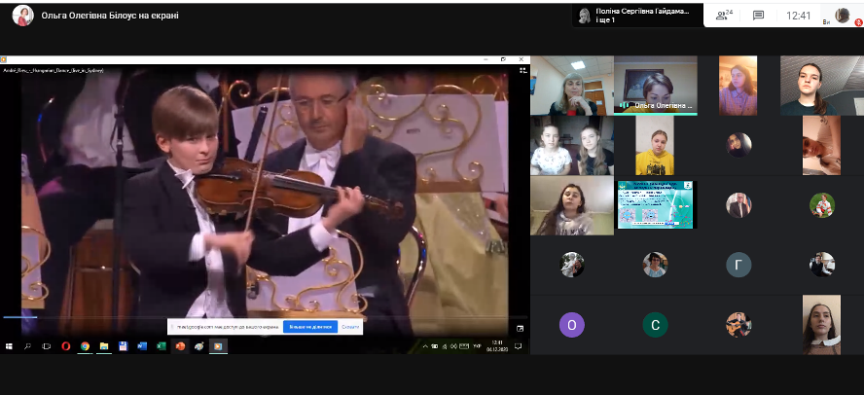The height and width of the screenshot is (395, 864).
Task: Select the purple 'O' avatar participant tile
Action: tap(572, 325)
